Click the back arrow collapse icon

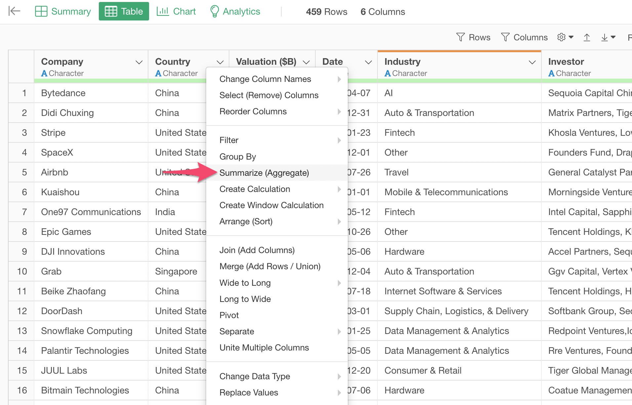click(14, 11)
